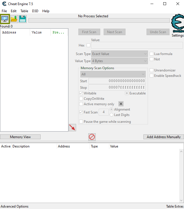Click Add Address Manually
This screenshot has height=209, width=184.
(x=164, y=137)
